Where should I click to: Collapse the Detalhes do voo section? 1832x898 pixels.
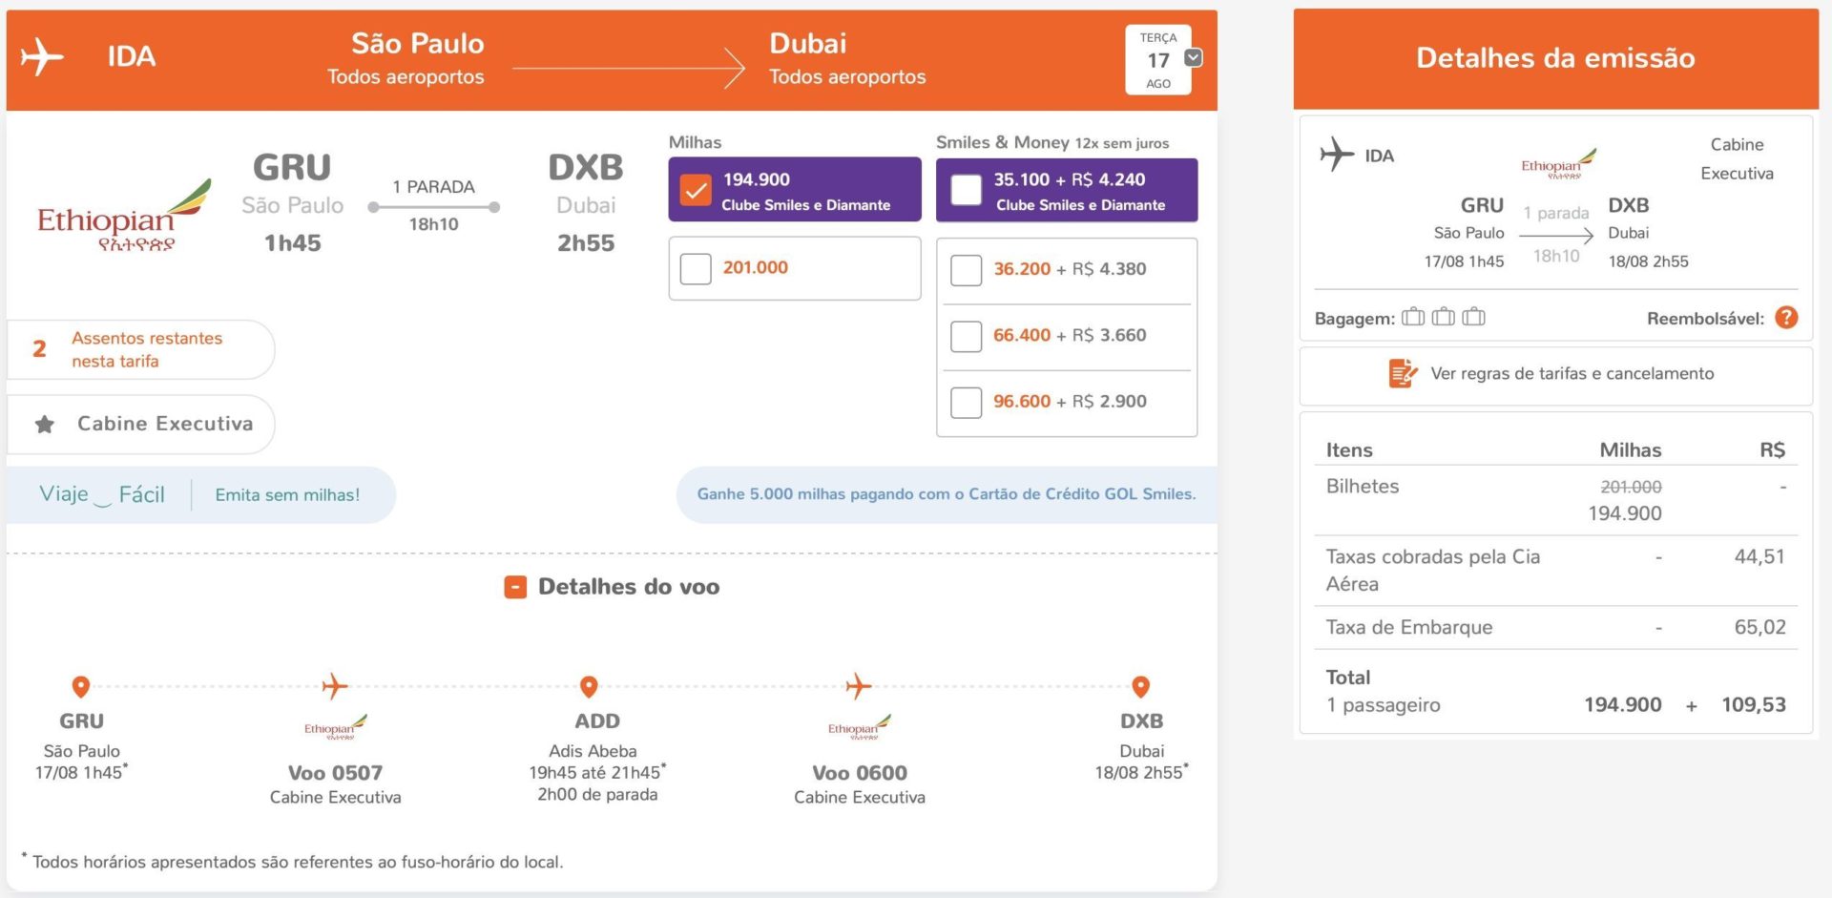515,587
